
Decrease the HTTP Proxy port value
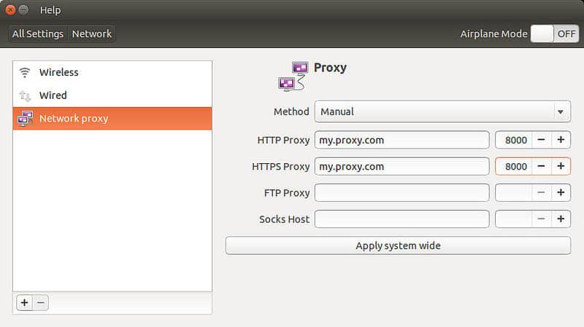coord(541,140)
